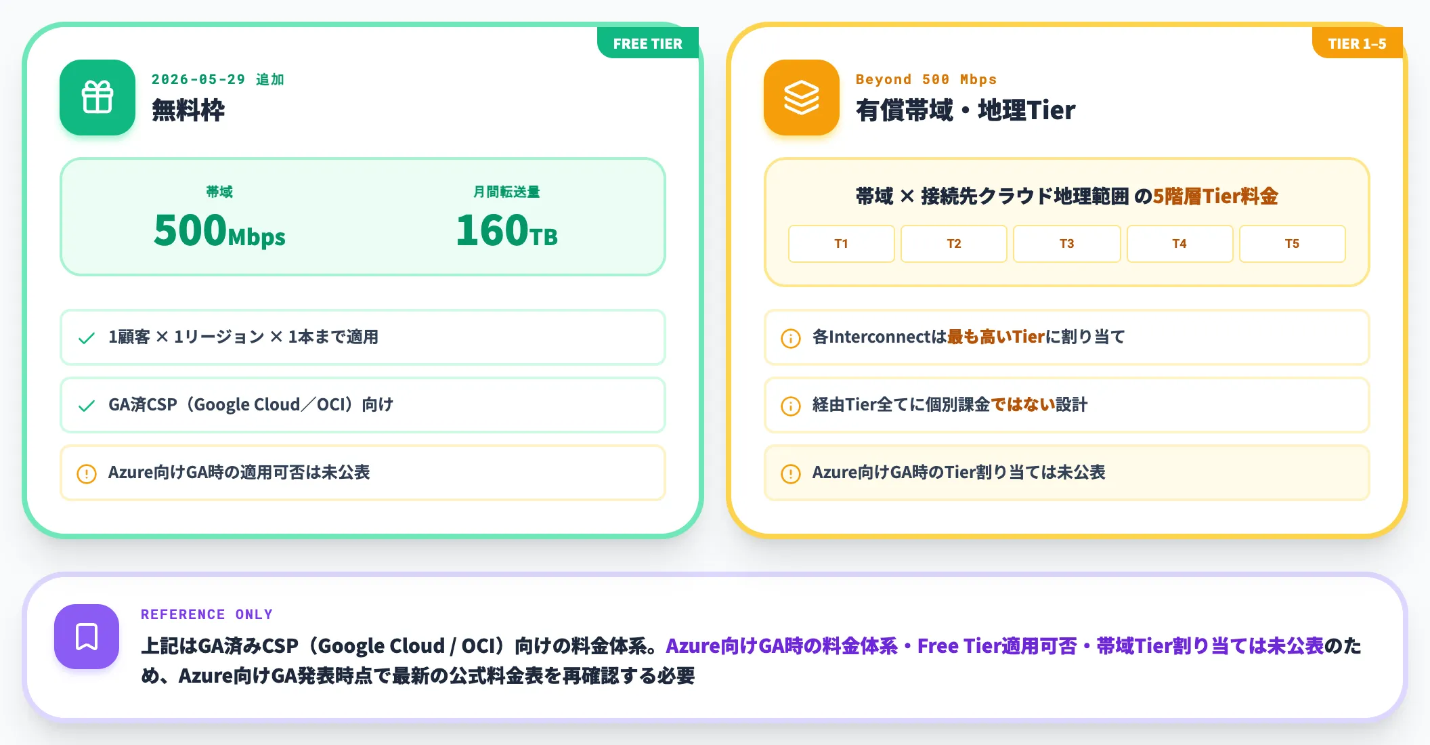Click info icon beside 各Interconnect row

coord(791,338)
